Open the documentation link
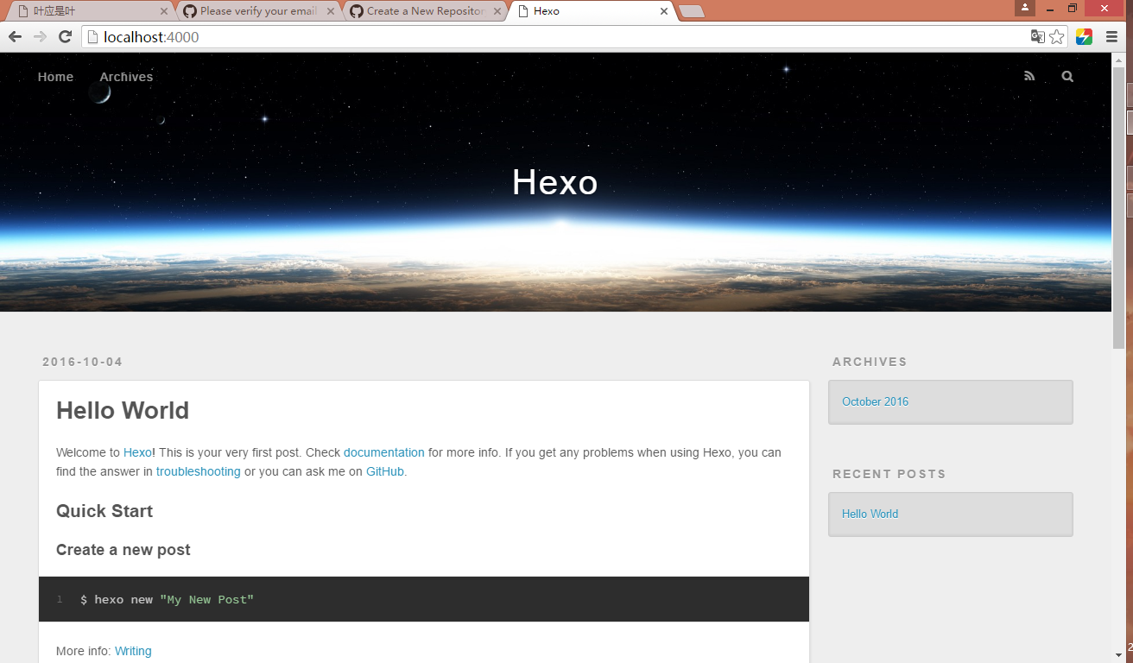This screenshot has width=1133, height=663. (384, 452)
